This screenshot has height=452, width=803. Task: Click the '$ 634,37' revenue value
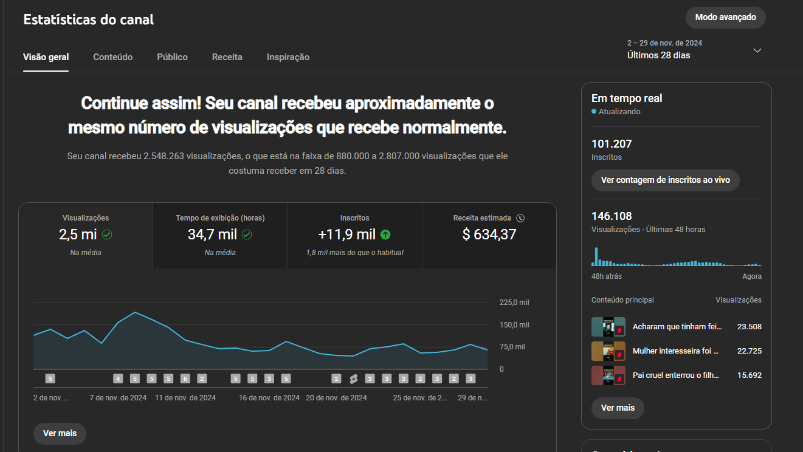pos(489,235)
